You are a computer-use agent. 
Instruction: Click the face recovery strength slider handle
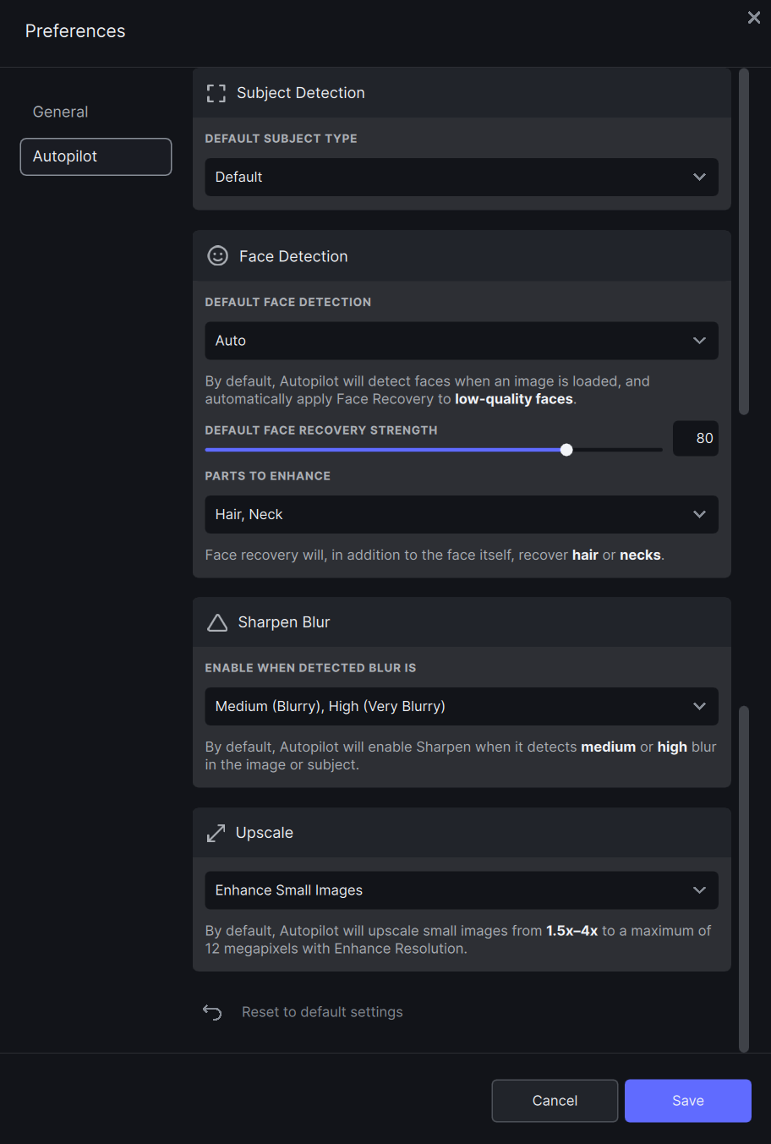click(x=566, y=450)
